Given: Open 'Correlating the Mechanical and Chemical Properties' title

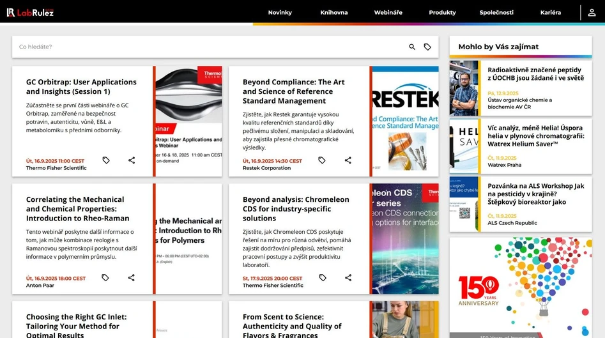Looking at the screenshot, I should coord(77,209).
